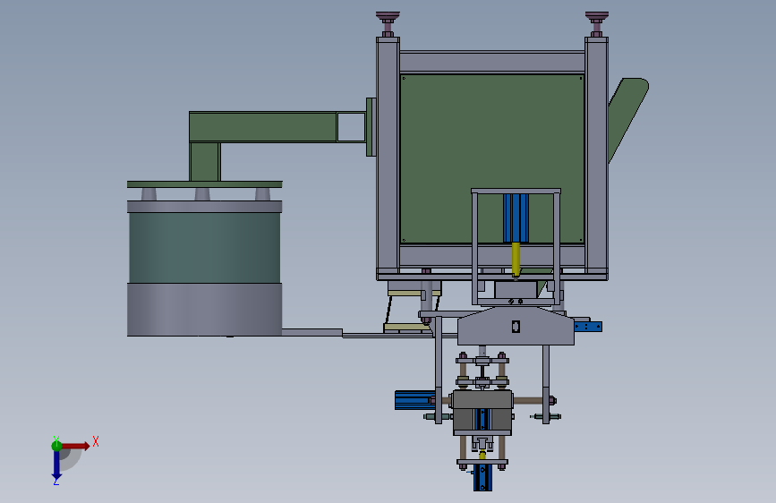Viewport: 776px width, 503px height.
Task: Select the large green square panel in the frame
Action: (492, 158)
